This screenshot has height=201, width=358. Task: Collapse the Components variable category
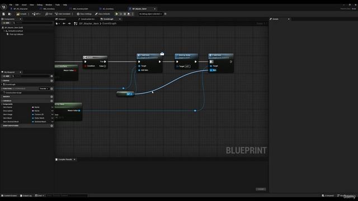pos(2,104)
